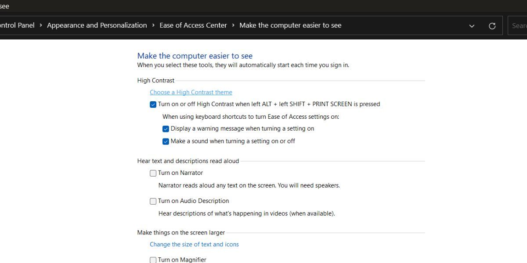Enable the Turn on Magnifier checkbox
527x263 pixels.
pos(153,260)
